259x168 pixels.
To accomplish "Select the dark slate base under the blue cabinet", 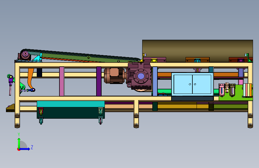I will [192, 99].
